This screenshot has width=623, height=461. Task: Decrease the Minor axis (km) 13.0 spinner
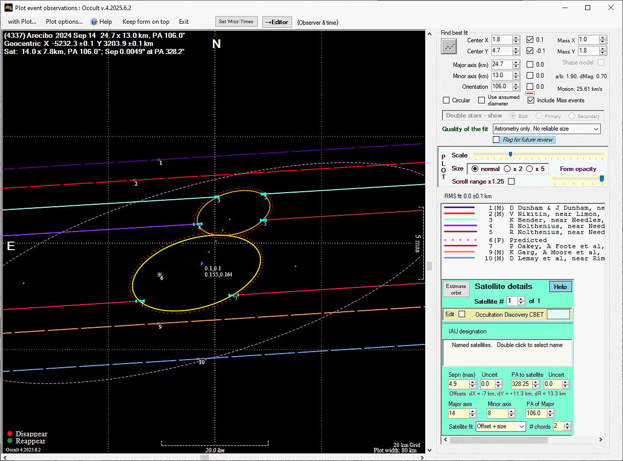pyautogui.click(x=516, y=78)
